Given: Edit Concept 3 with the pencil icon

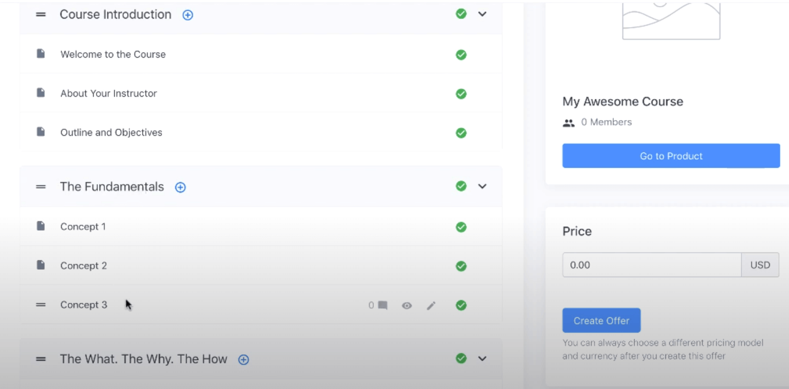Looking at the screenshot, I should coord(431,306).
